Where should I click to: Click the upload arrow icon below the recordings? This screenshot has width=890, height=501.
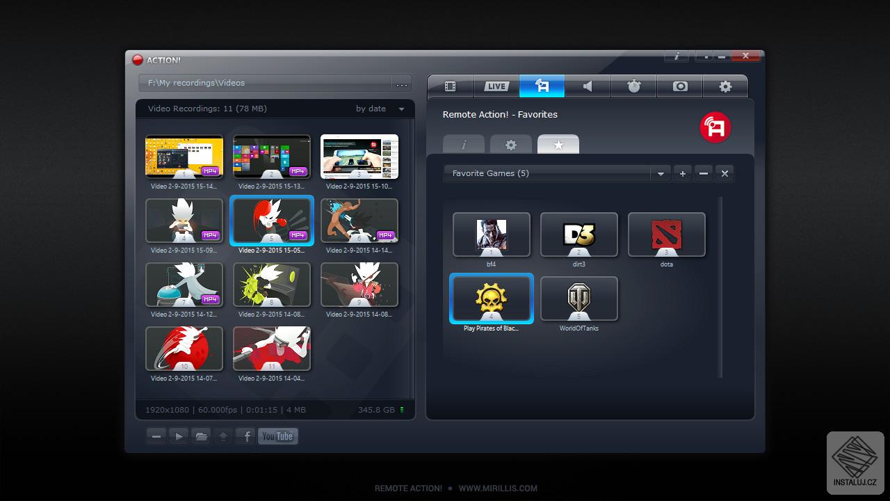[223, 436]
